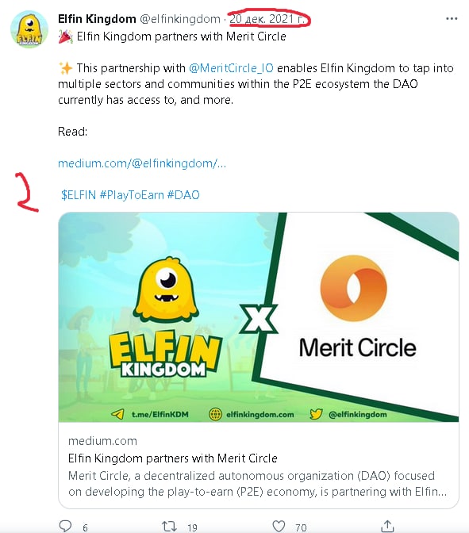The image size is (469, 533).
Task: Open the tweet's three-dot more menu
Action: click(452, 19)
